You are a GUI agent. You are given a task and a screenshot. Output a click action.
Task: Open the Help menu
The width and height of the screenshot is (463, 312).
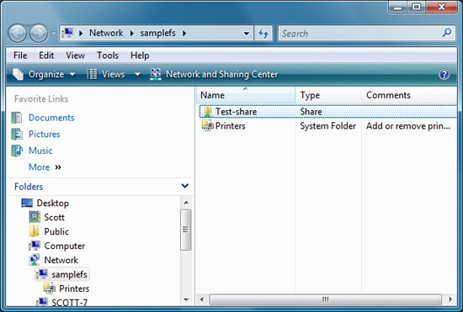140,56
